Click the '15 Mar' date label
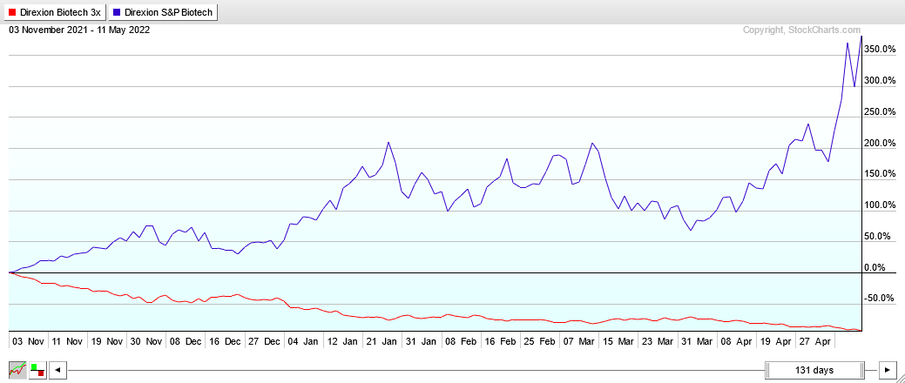905x383 pixels. 617,341
